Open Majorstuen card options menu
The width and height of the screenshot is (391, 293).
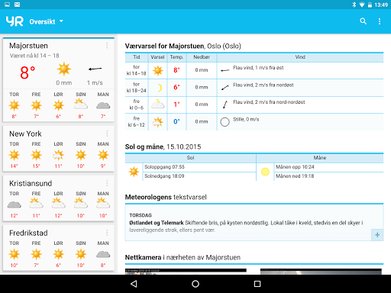(107, 46)
